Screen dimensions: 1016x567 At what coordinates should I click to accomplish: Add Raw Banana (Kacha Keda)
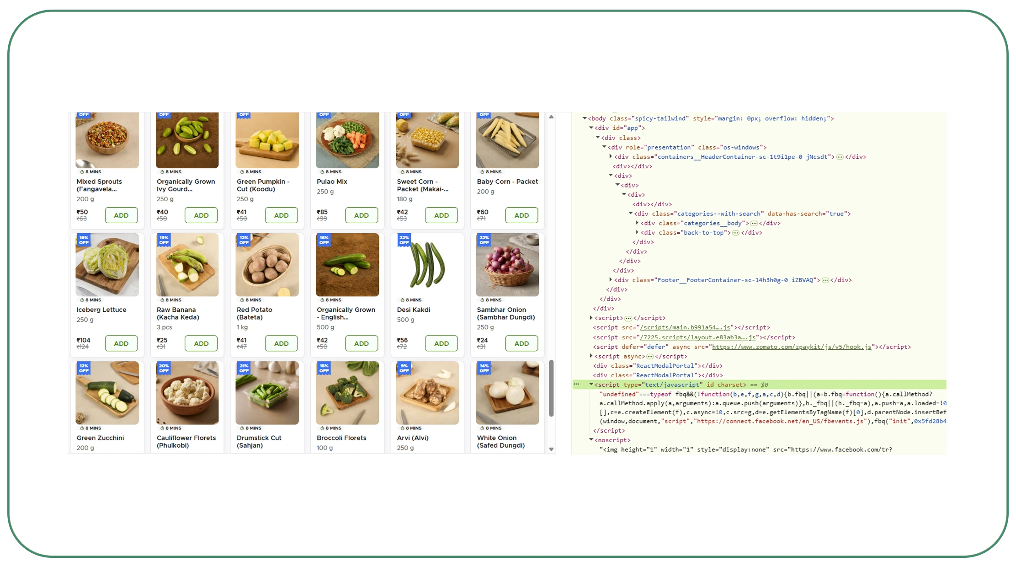[201, 343]
